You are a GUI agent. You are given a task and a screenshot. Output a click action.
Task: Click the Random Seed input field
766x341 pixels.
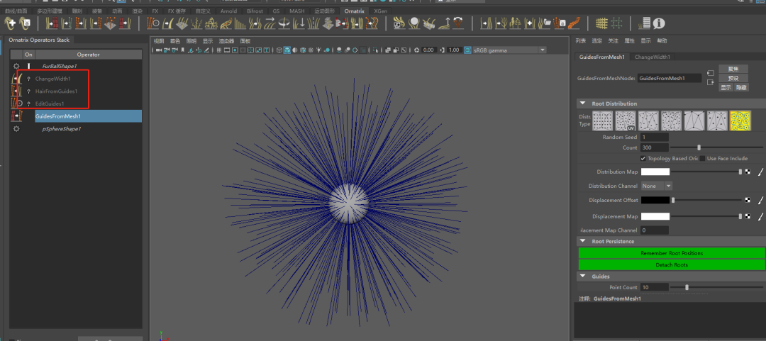pyautogui.click(x=654, y=137)
